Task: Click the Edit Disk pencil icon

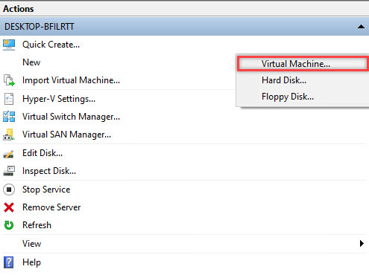Action: [x=8, y=154]
